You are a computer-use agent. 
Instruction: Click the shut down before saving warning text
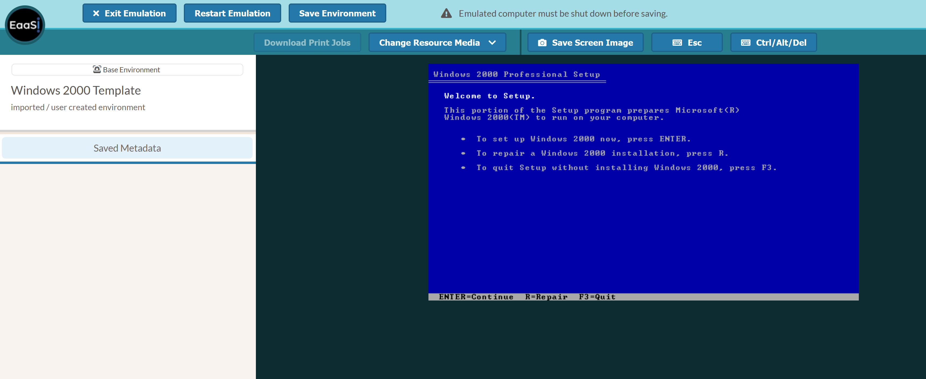[563, 14]
